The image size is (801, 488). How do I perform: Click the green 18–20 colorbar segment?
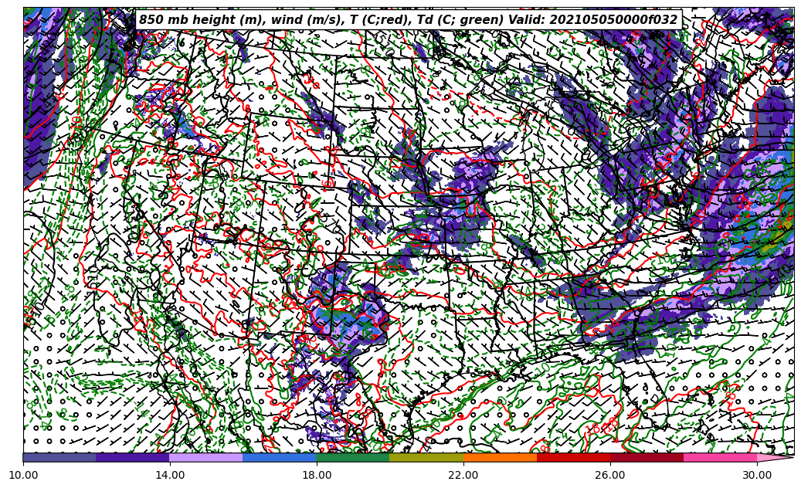(x=353, y=457)
